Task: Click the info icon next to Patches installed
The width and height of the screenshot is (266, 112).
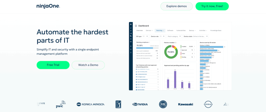Action: pos(176,42)
